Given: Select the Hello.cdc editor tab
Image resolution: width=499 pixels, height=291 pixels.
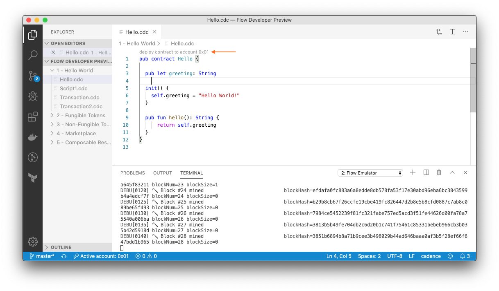Looking at the screenshot, I should (136, 32).
